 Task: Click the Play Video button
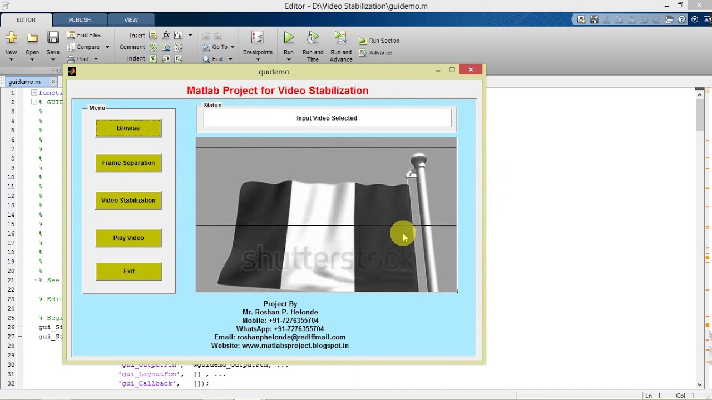pos(128,238)
